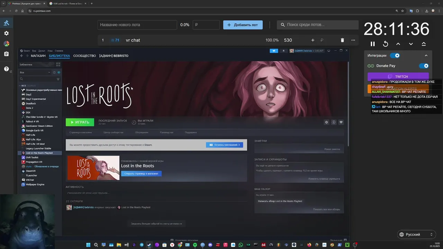This screenshot has height=249, width=443.
Task: Open the Steam 'Справка' menu
Action: click(x=59, y=51)
